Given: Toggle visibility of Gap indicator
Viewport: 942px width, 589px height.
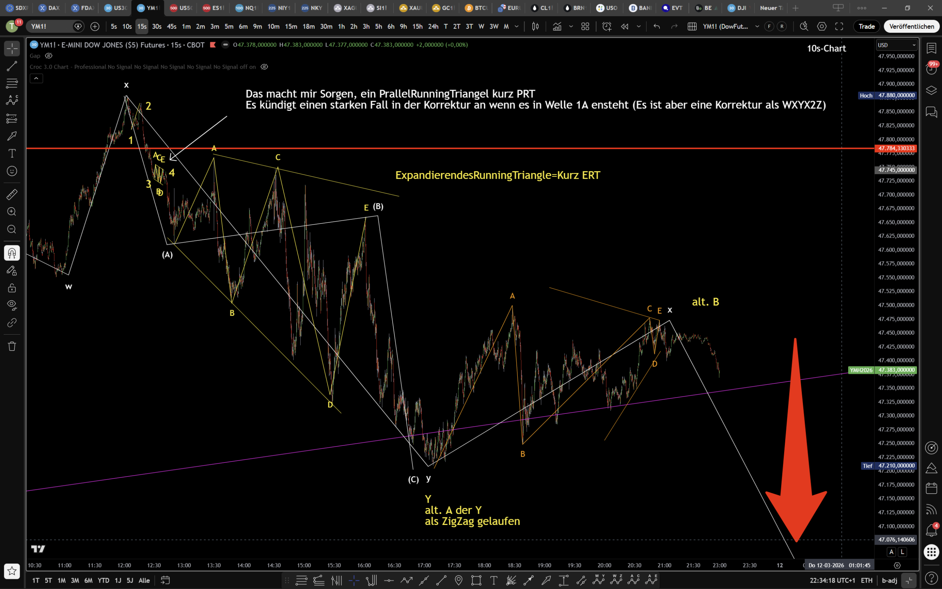Looking at the screenshot, I should [x=49, y=56].
